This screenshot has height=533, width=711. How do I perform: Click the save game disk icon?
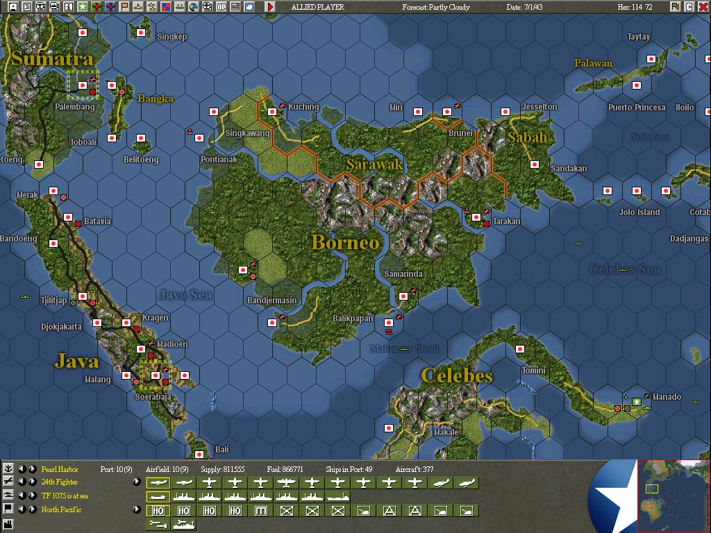click(x=13, y=6)
